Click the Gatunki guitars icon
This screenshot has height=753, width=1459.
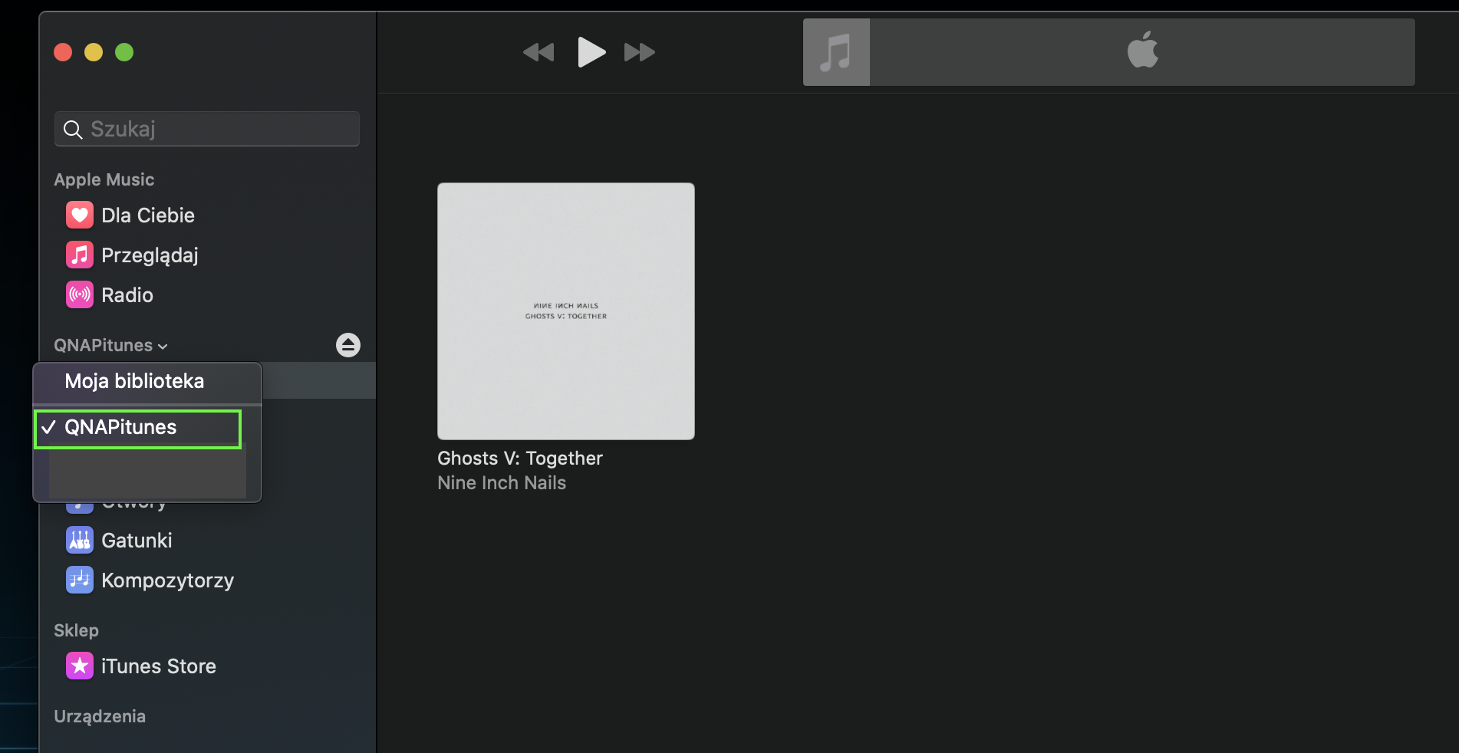click(x=80, y=540)
